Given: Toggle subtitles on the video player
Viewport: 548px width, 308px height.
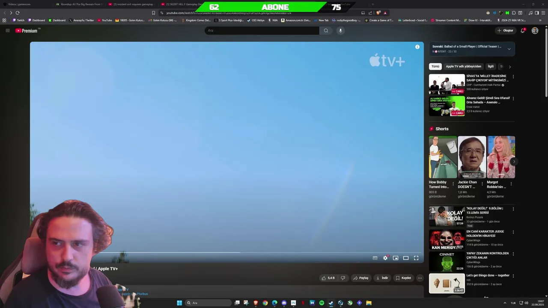Looking at the screenshot, I should 375,258.
